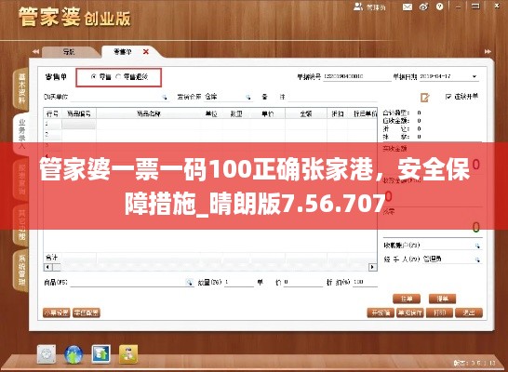Screen dimensions: 508x372
Task: Toggle the 连续开单 checkbox
Action: pyautogui.click(x=448, y=96)
